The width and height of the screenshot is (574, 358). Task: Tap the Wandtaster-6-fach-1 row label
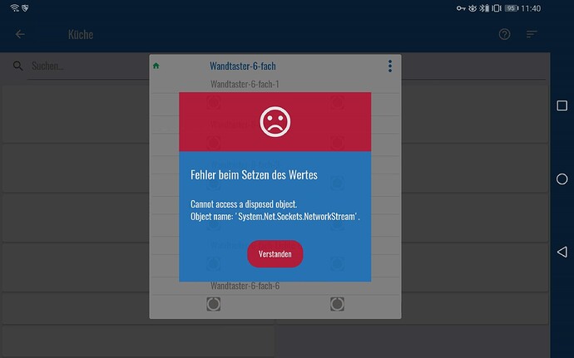click(245, 84)
